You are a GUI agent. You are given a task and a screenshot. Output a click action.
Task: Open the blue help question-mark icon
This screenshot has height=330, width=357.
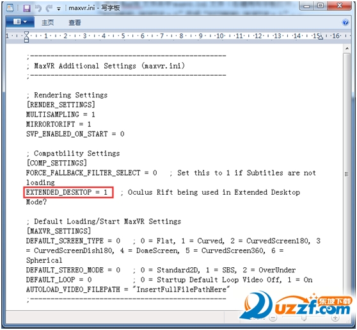[x=345, y=22]
